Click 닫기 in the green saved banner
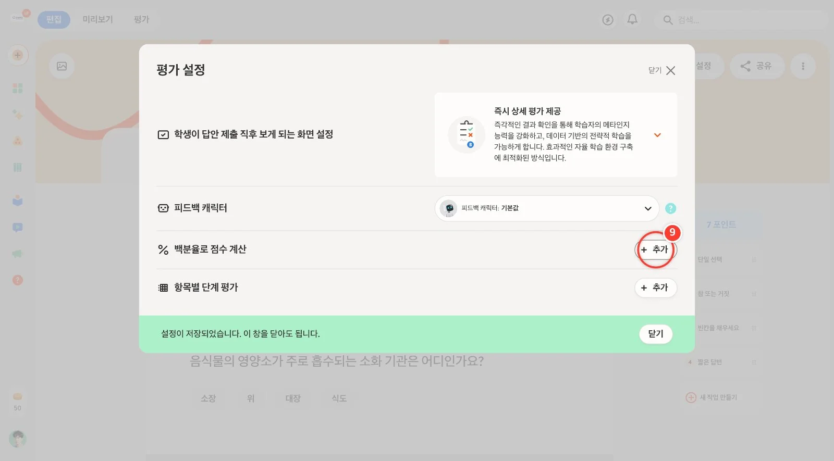 656,334
